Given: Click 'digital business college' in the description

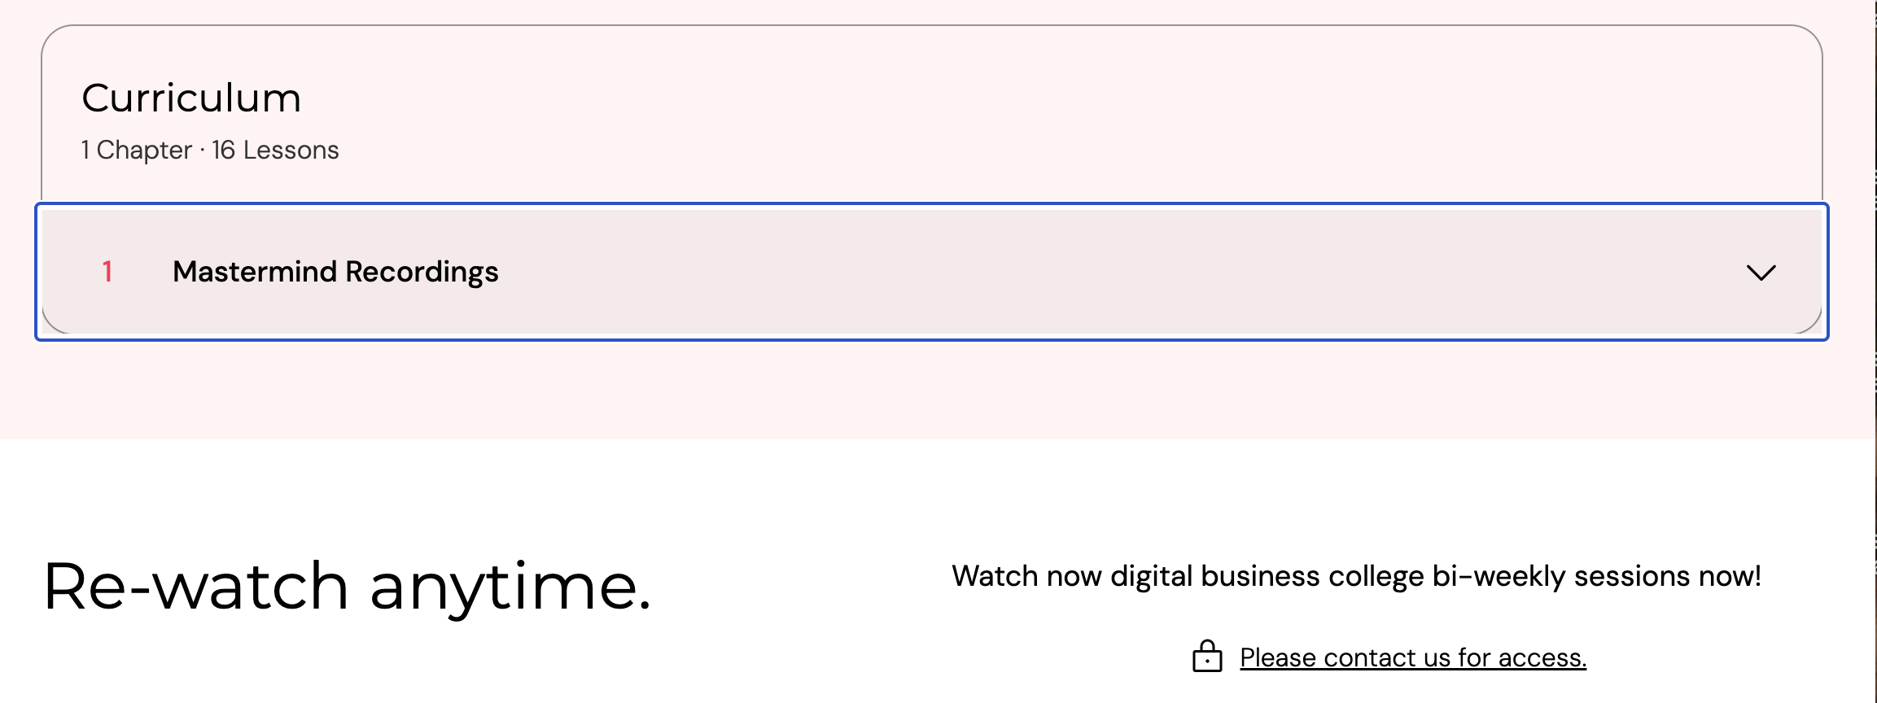Looking at the screenshot, I should (x=1267, y=576).
